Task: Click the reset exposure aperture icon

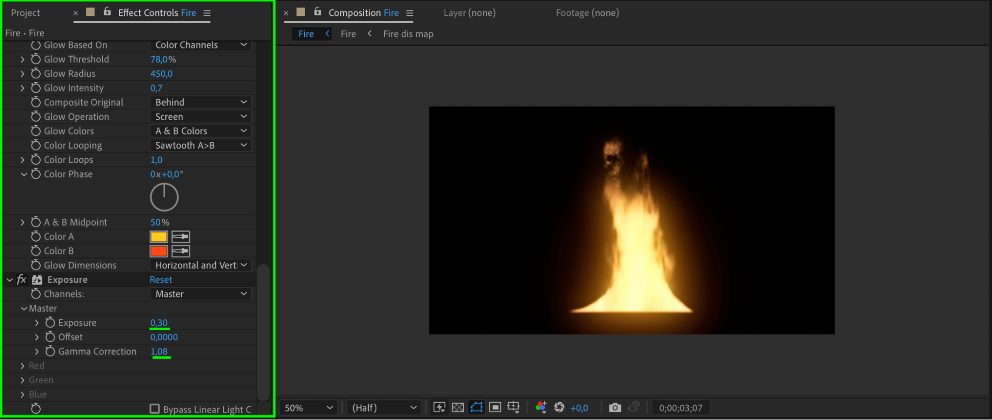Action: point(559,408)
